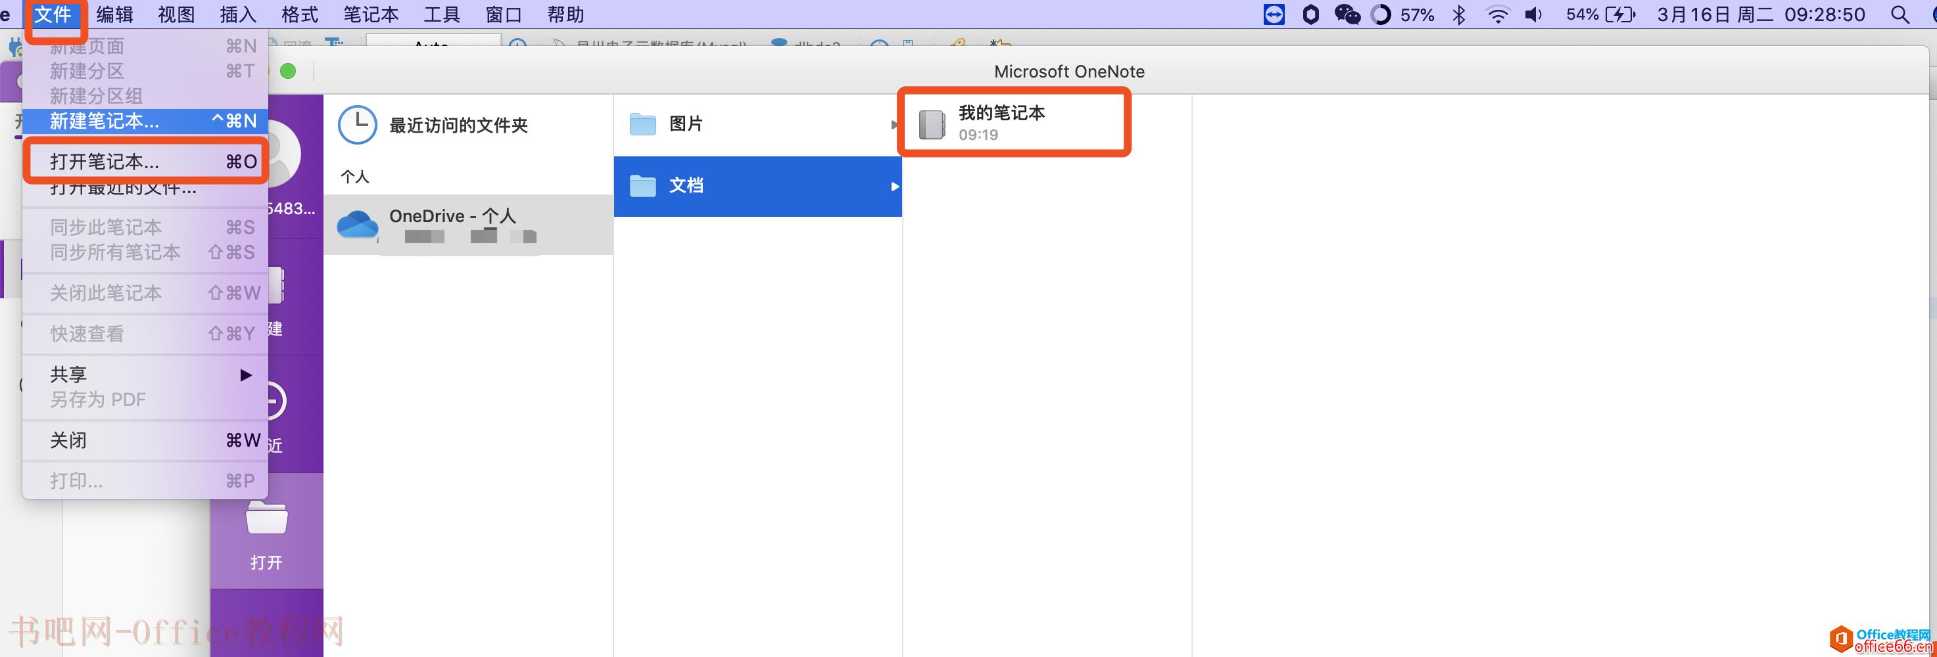Choose 打开笔记本... menu entry
The height and width of the screenshot is (657, 1937).
pyautogui.click(x=145, y=162)
